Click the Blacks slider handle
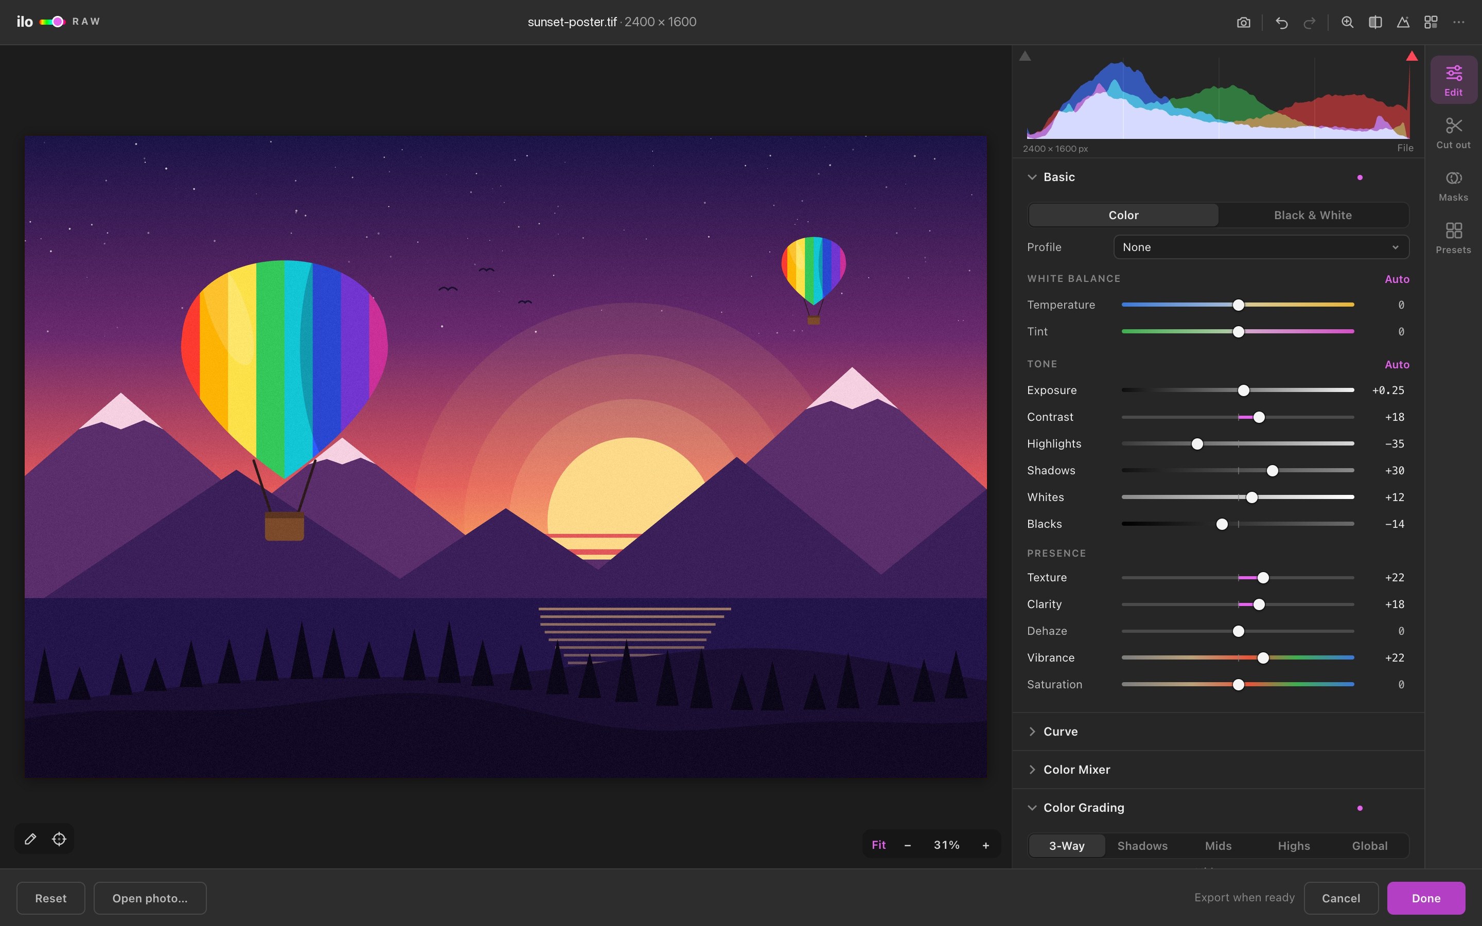1482x926 pixels. [x=1222, y=524]
